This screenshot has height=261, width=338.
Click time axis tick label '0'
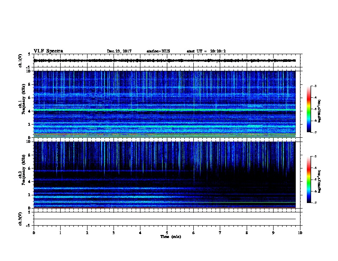(34, 232)
